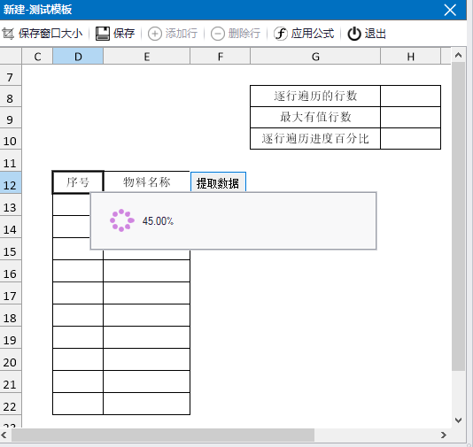Click the power exit icon
The image size is (473, 447).
pos(354,34)
